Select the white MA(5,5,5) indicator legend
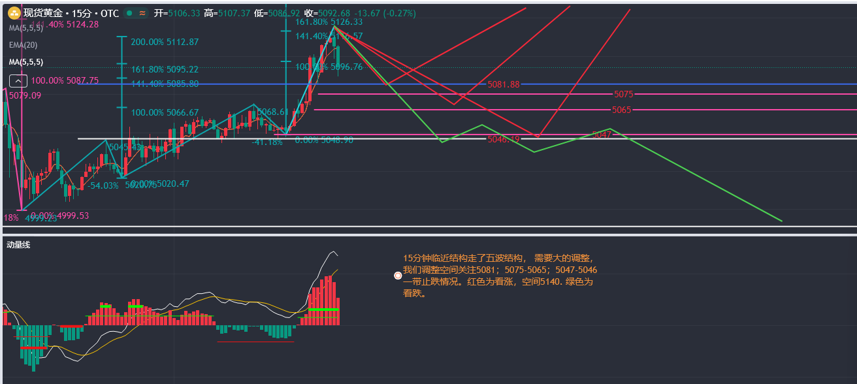This screenshot has height=384, width=857. tap(26, 62)
